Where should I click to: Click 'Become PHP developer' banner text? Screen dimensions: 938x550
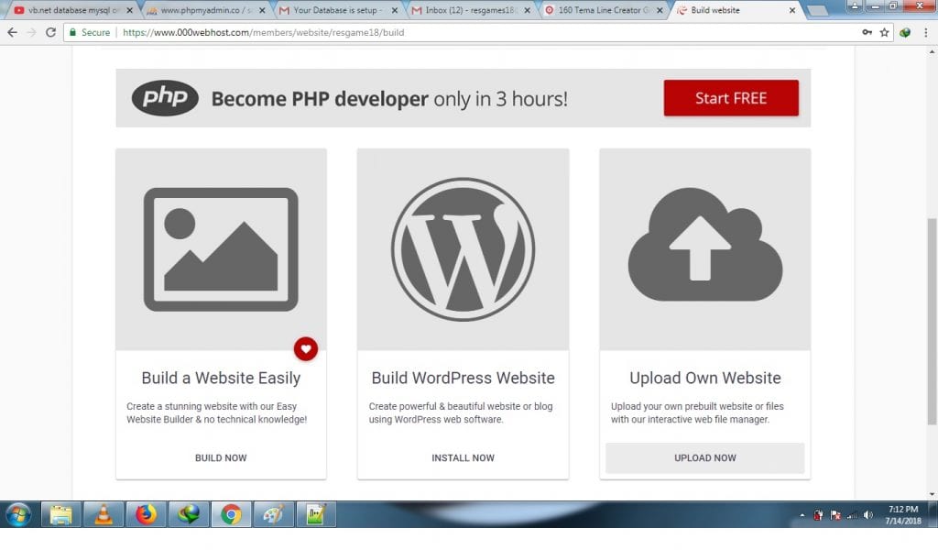[320, 99]
